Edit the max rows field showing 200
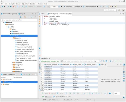This screenshot has height=102, width=126. click(117, 93)
